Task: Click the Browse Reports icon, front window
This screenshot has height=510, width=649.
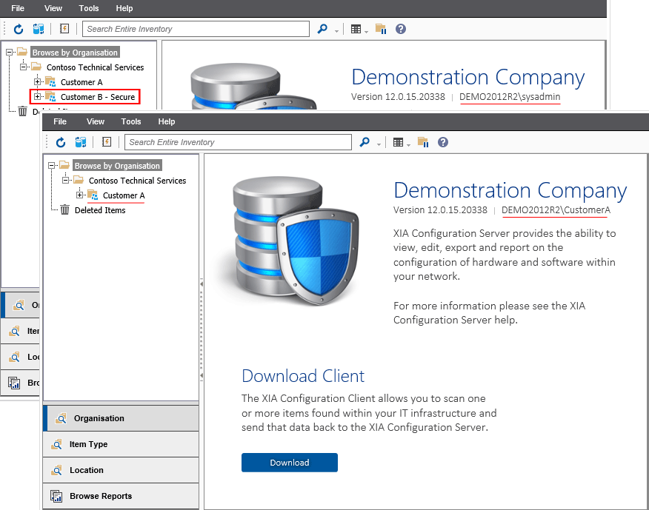Action: pyautogui.click(x=56, y=496)
